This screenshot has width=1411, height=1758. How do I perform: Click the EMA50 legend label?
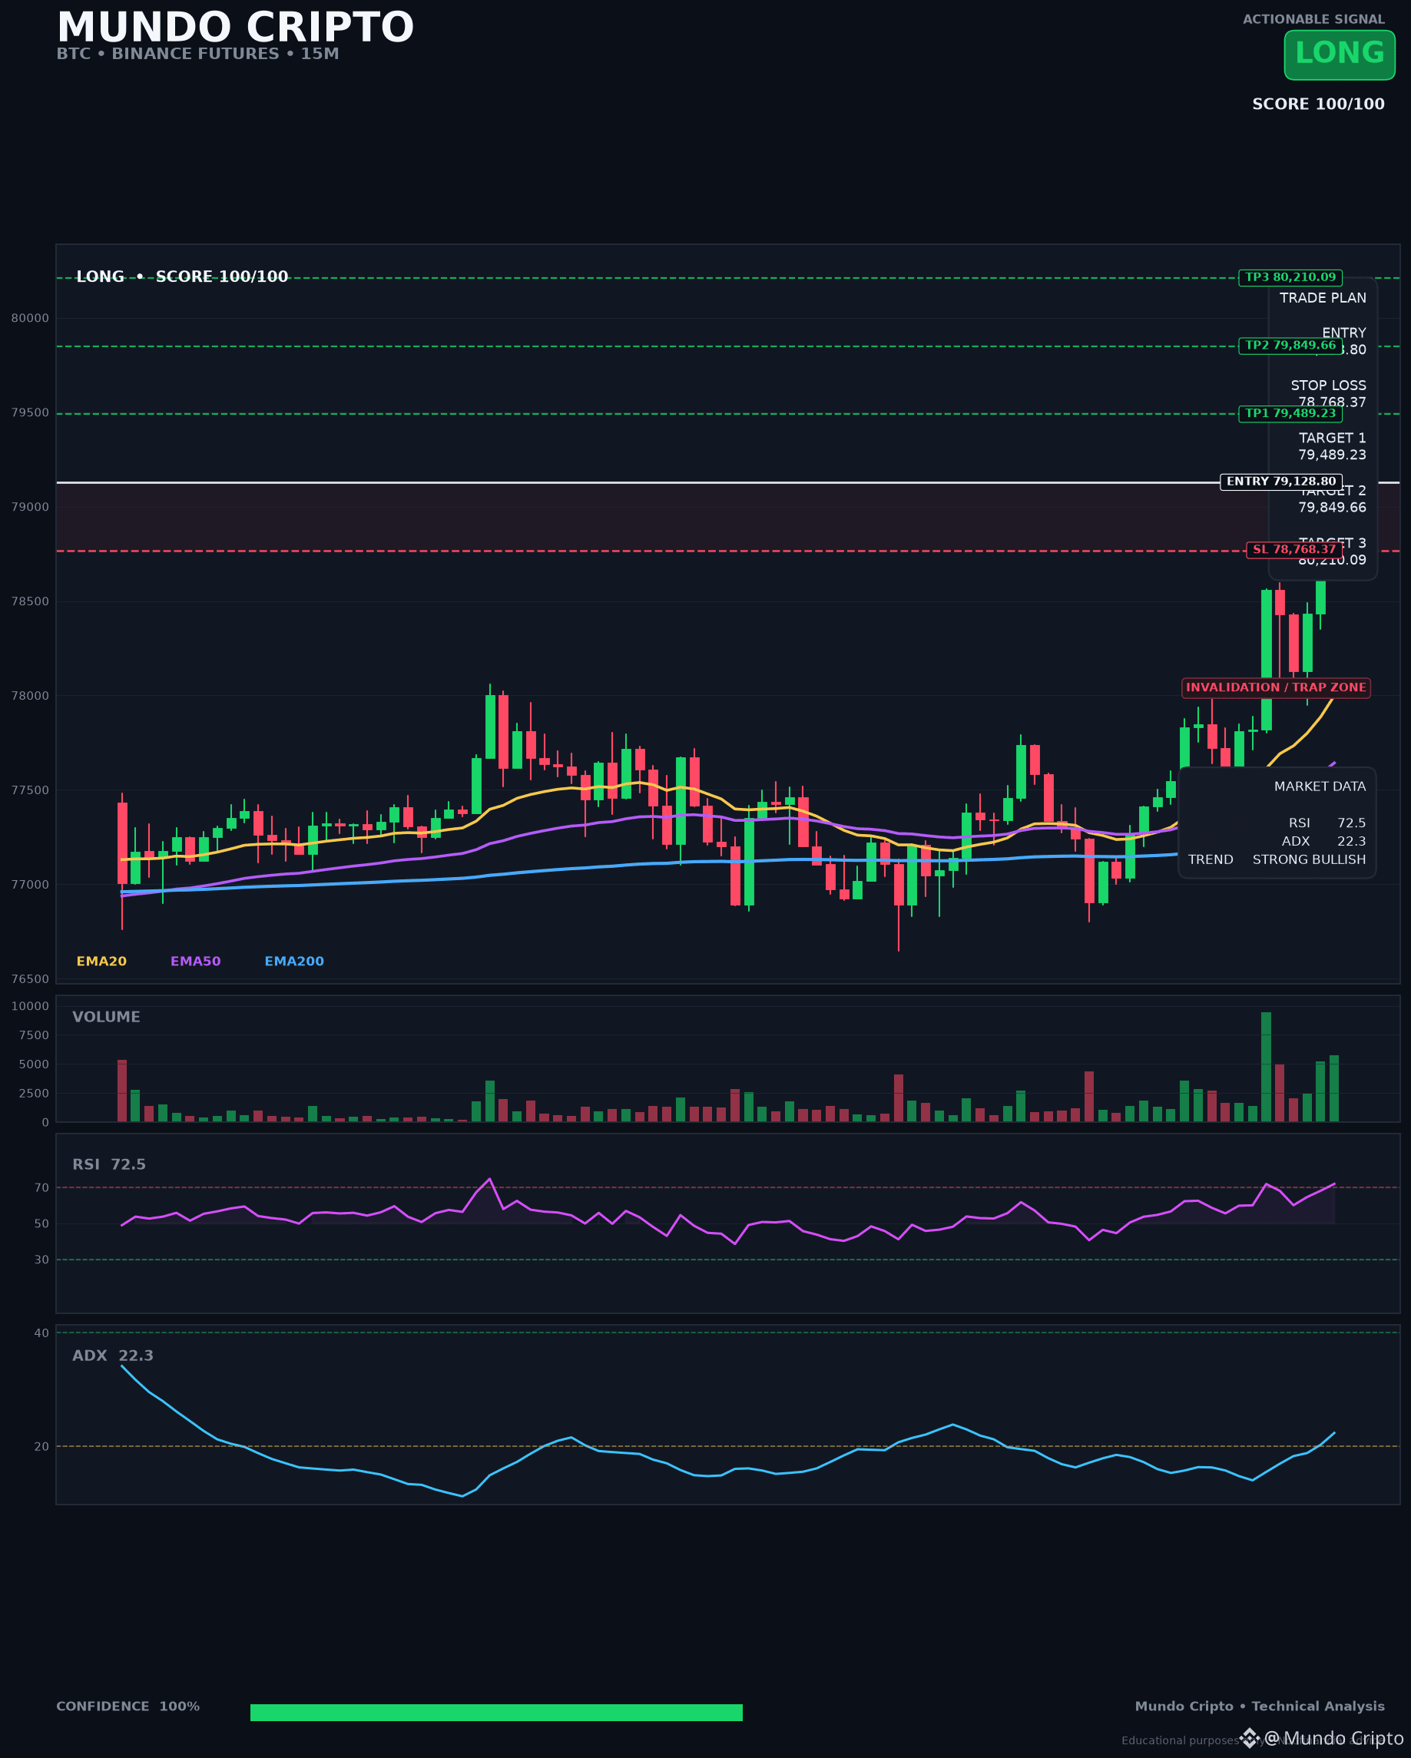(x=196, y=962)
